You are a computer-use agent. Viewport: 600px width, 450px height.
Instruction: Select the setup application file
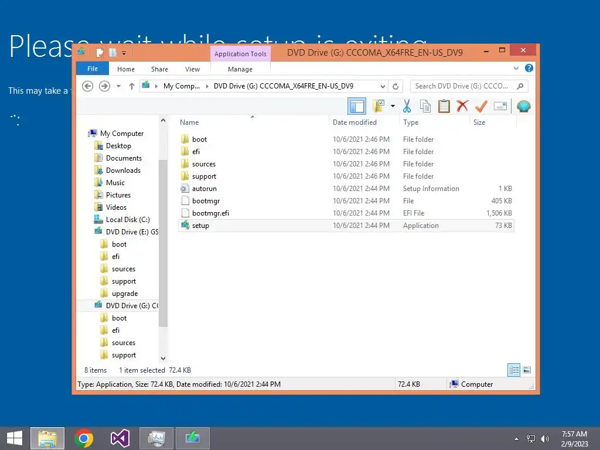coord(346,226)
